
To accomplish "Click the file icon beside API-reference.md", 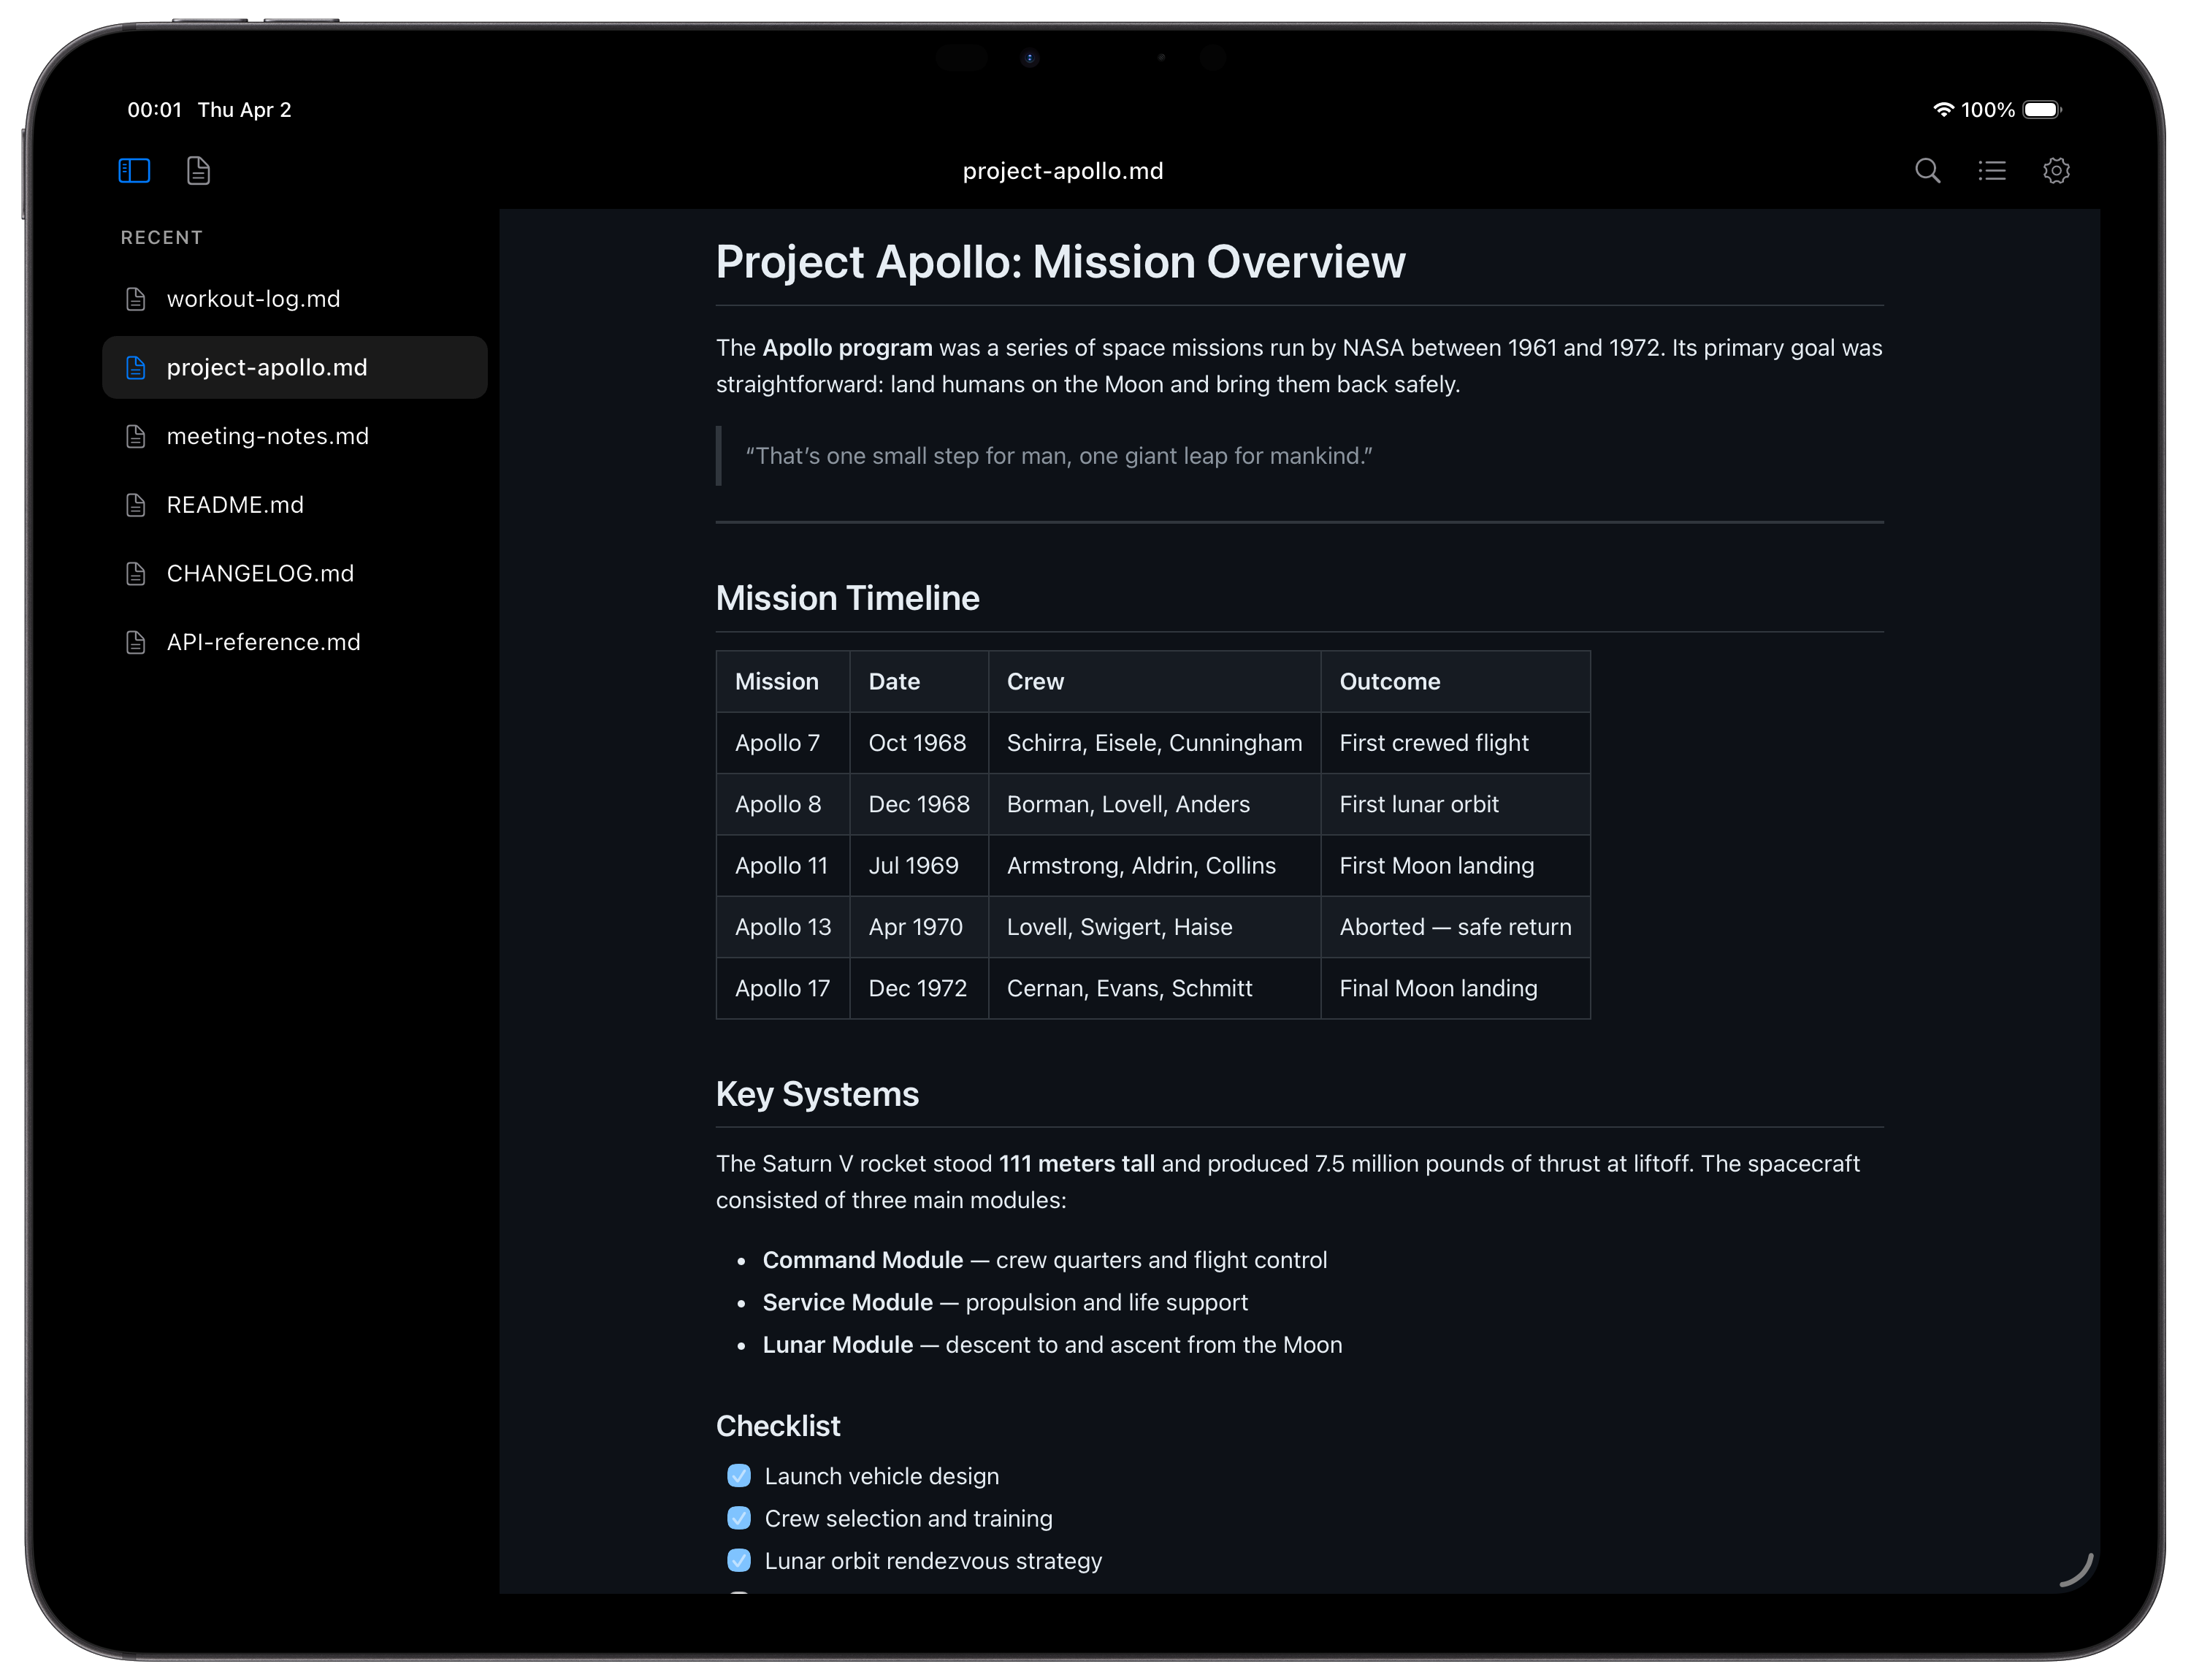I will (x=136, y=642).
